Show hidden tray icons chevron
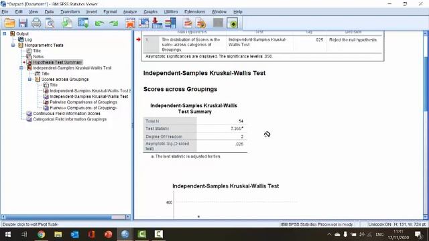Image resolution: width=429 pixels, height=241 pixels. point(329,234)
